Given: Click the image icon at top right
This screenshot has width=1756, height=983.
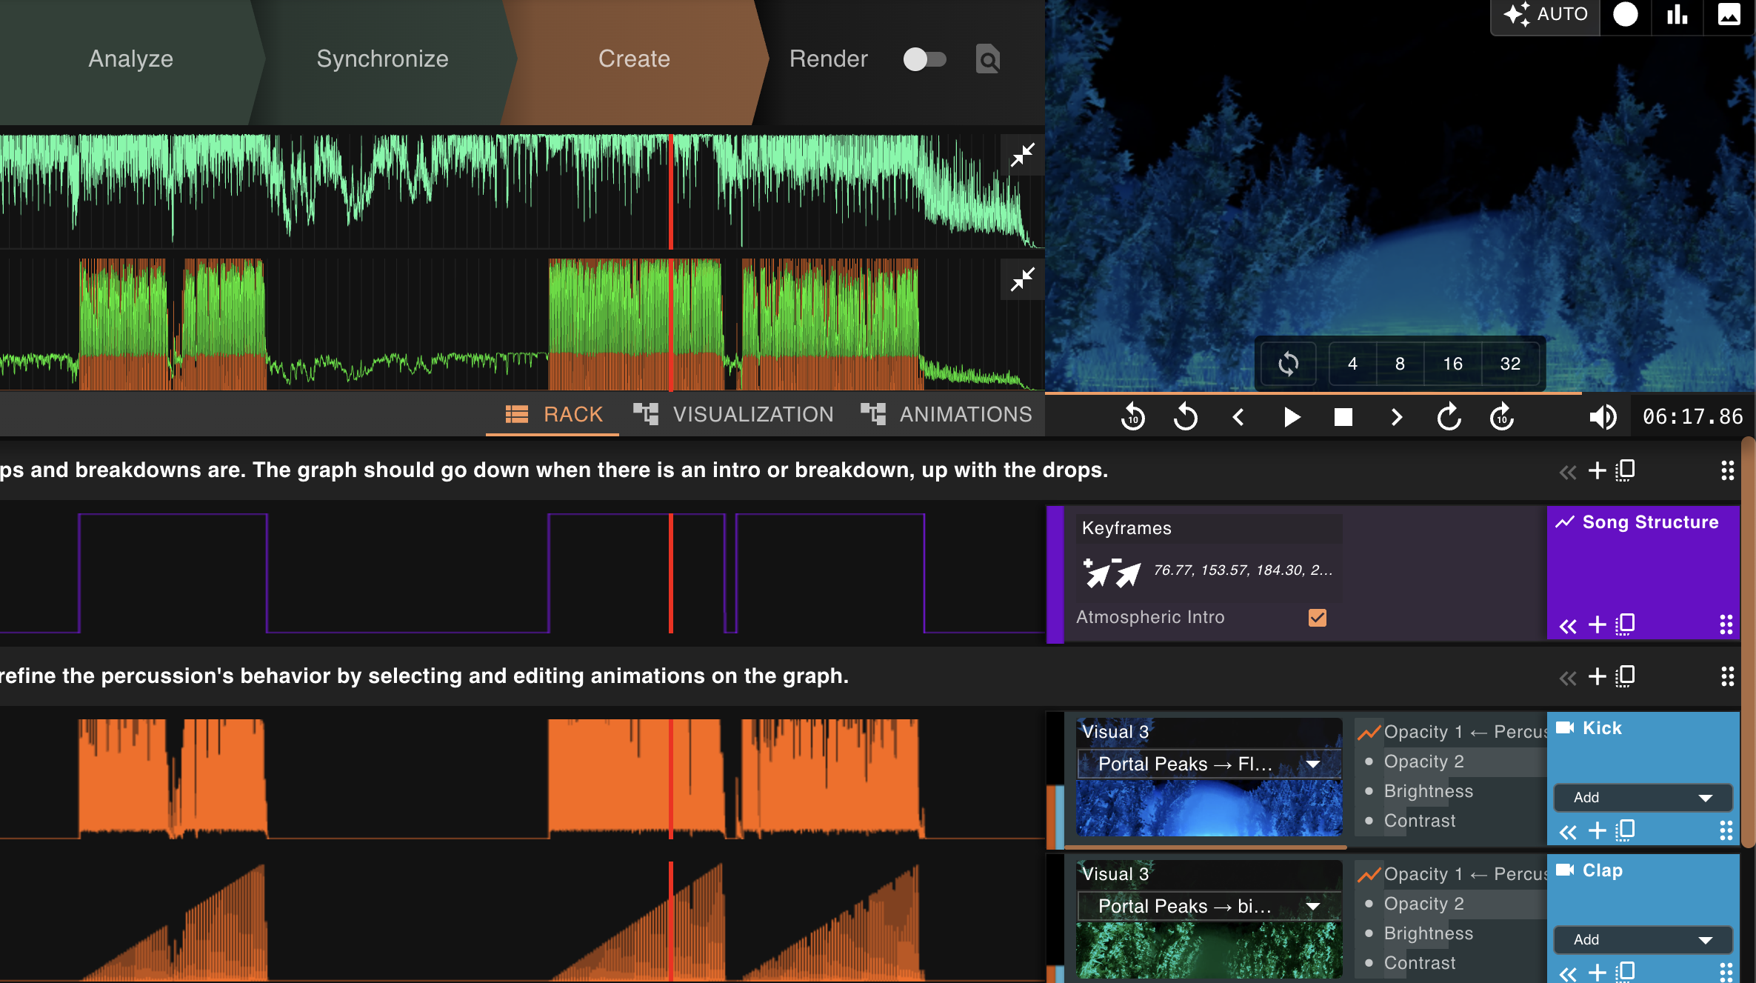Looking at the screenshot, I should (x=1729, y=15).
